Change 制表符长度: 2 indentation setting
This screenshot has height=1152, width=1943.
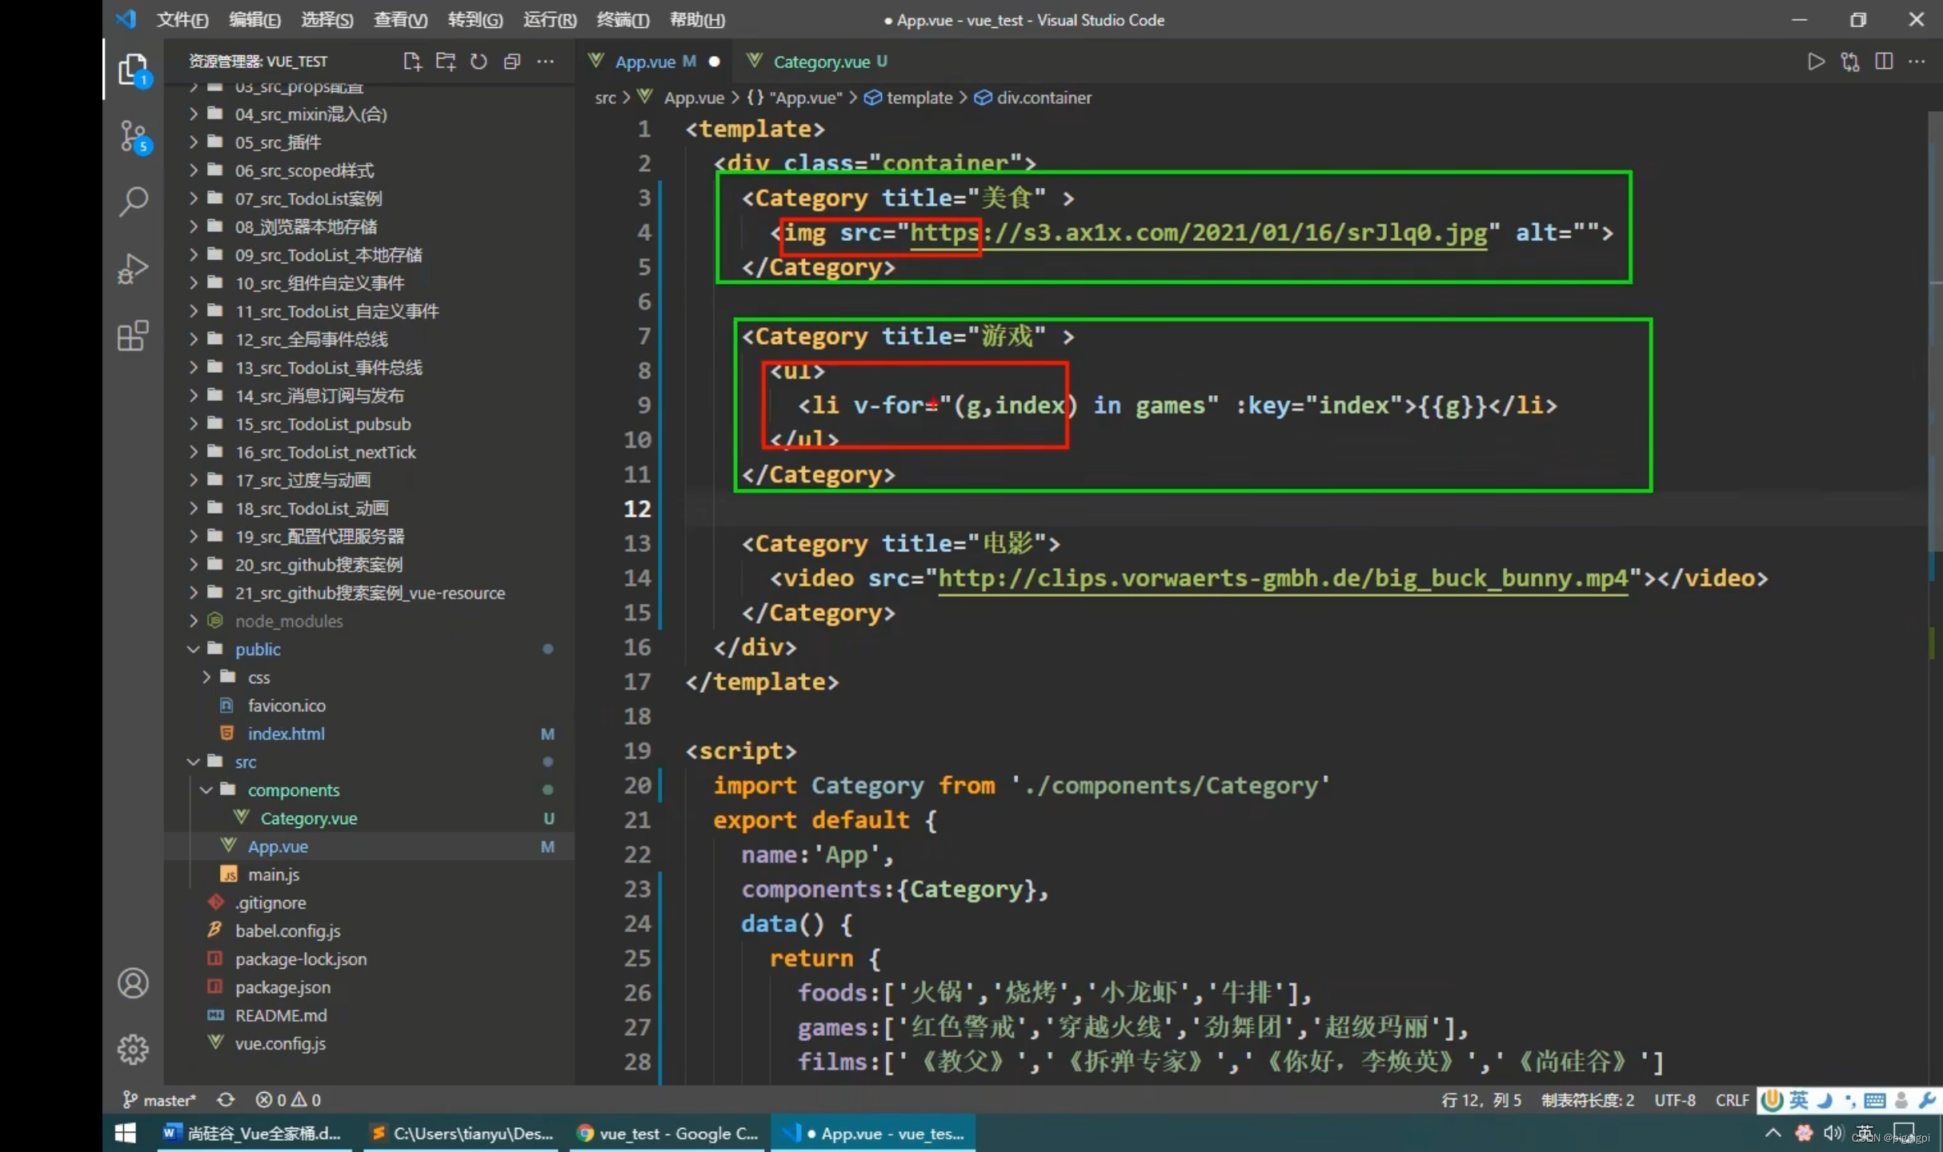(1588, 1100)
